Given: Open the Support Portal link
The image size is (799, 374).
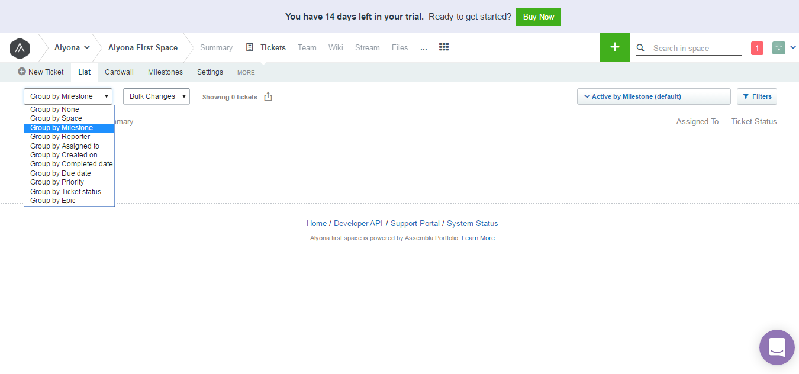Looking at the screenshot, I should [415, 223].
